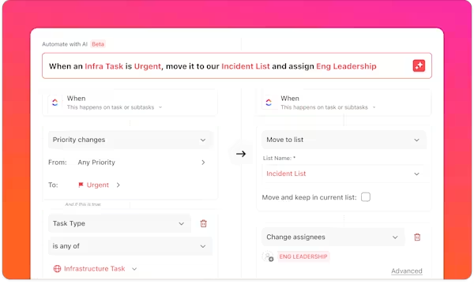The height and width of the screenshot is (284, 474).
Task: Delete the Change assignees action
Action: (417, 237)
